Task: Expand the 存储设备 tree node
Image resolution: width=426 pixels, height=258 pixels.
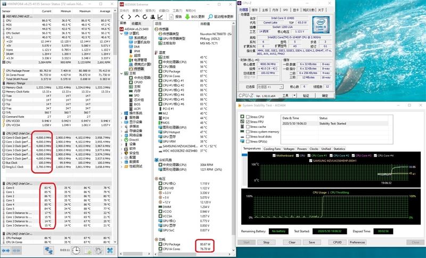Action: [121, 131]
